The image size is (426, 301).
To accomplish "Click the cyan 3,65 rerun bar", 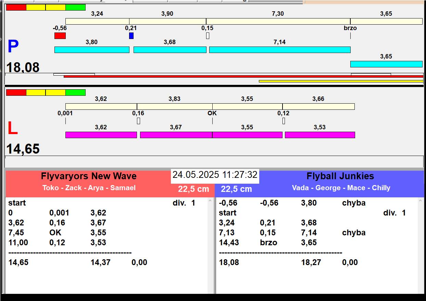I will [x=386, y=64].
